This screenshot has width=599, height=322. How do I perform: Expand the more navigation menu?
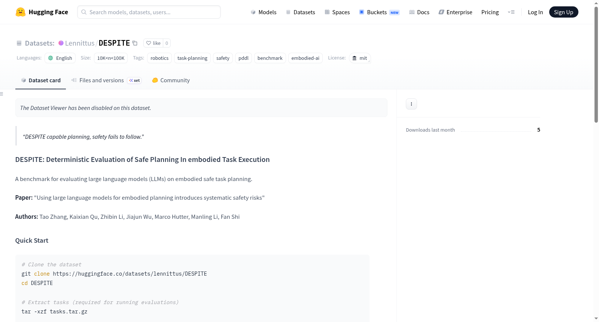511,12
